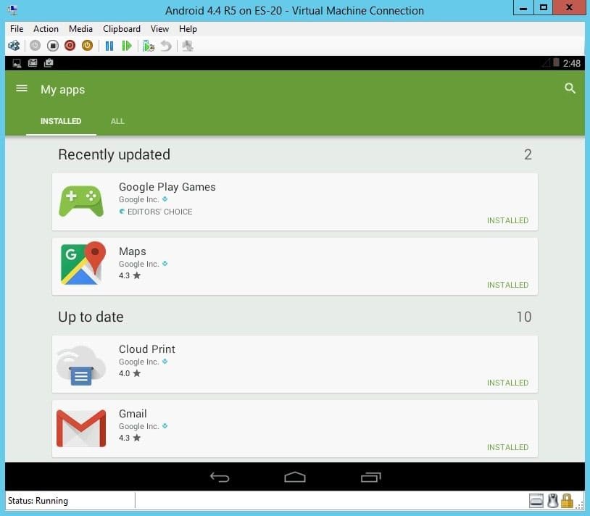Click the window system menu icon

(x=12, y=10)
